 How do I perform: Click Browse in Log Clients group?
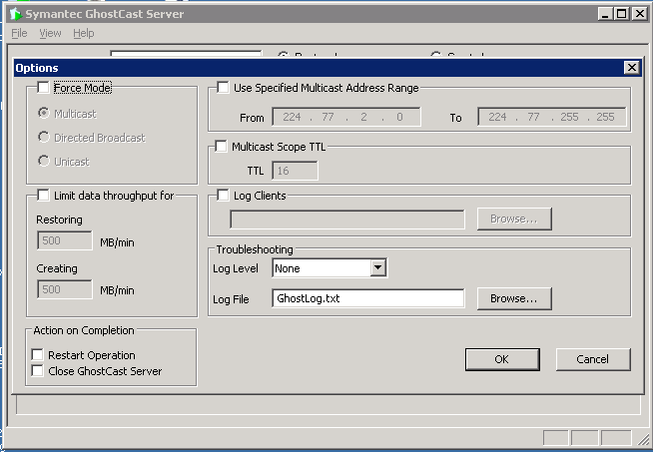(514, 219)
